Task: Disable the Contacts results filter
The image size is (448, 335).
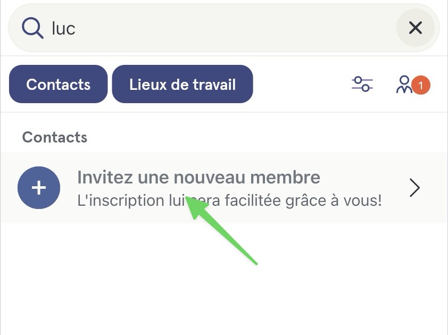Action: pos(59,84)
